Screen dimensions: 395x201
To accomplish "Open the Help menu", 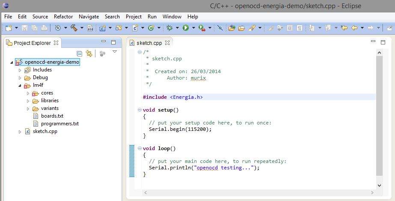I will click(193, 17).
